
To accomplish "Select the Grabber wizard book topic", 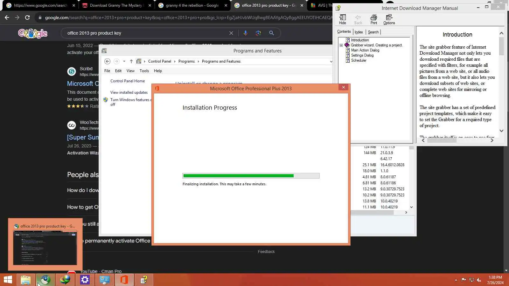I will 377,45.
